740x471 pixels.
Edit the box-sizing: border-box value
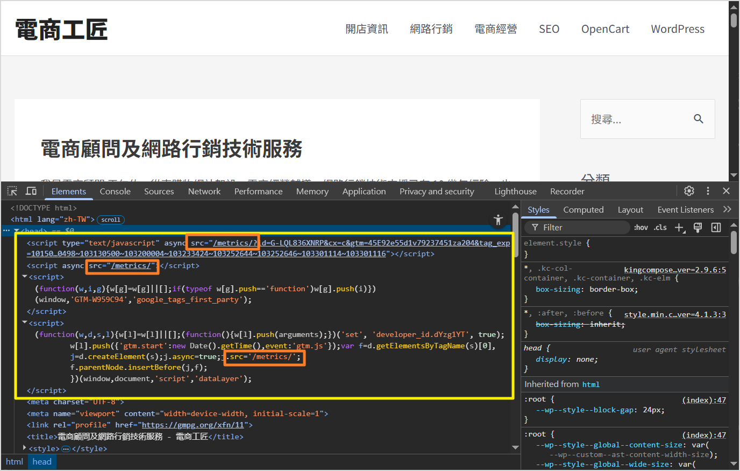pos(614,289)
